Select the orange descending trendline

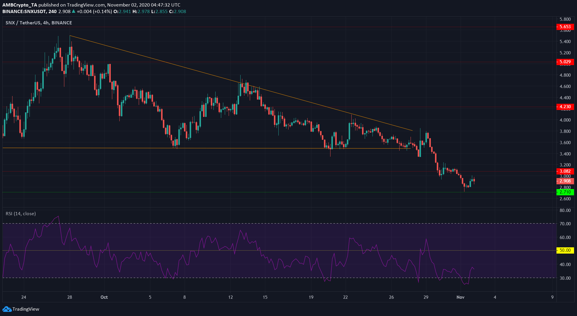[x=241, y=83]
